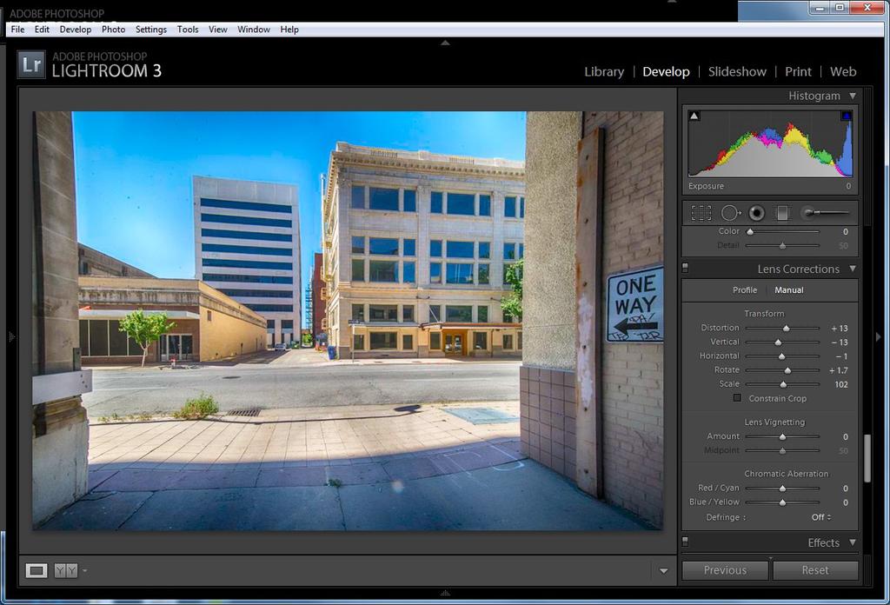Open the Defringe dropdown
890x605 pixels.
[x=821, y=517]
